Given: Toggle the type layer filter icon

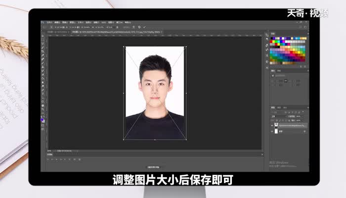Looking at the screenshot, I should 293,112.
